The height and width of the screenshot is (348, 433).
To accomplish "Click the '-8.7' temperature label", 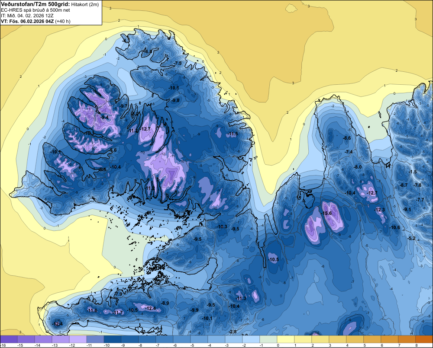I will (x=404, y=185).
